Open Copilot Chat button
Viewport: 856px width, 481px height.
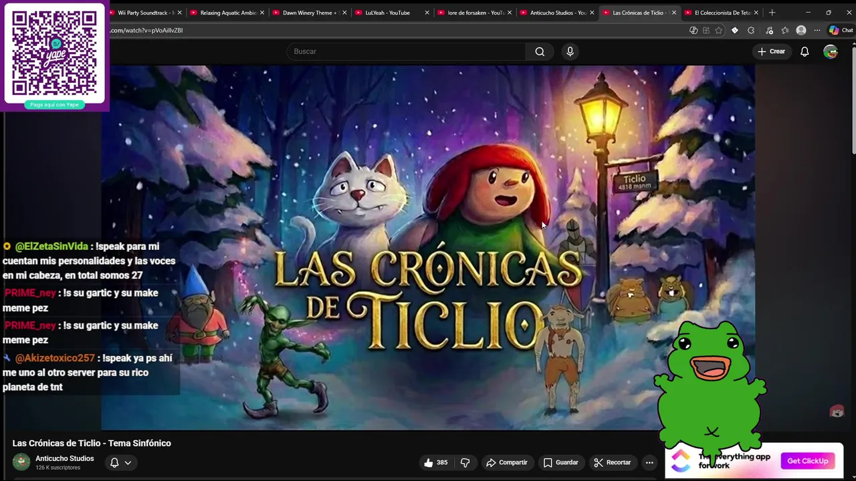(841, 30)
